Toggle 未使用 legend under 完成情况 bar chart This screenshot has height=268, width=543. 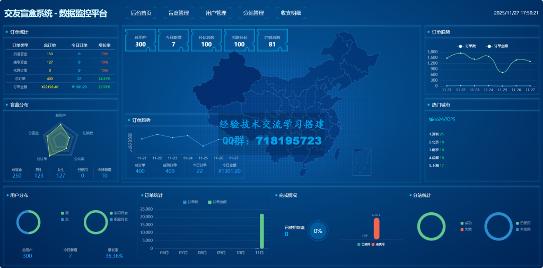pos(378,245)
